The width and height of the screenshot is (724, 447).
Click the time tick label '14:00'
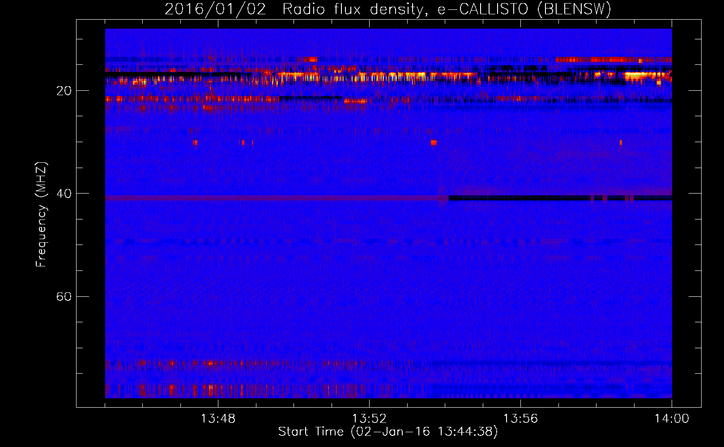(x=672, y=419)
